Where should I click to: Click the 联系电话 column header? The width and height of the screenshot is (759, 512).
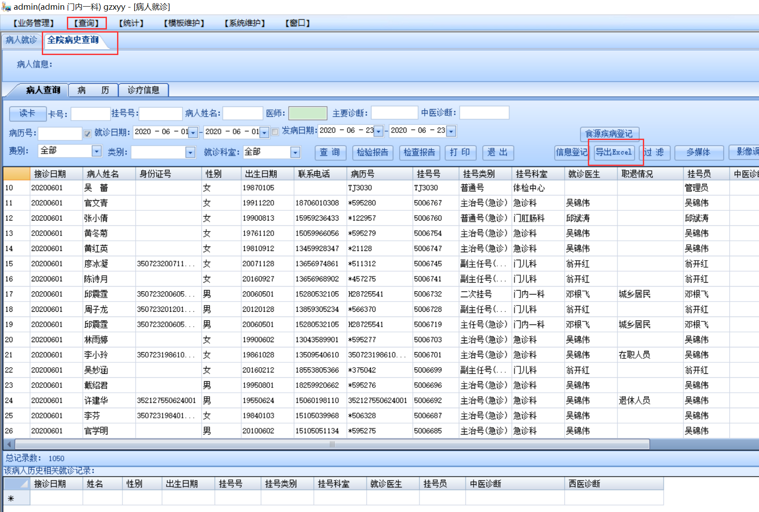[x=314, y=174]
